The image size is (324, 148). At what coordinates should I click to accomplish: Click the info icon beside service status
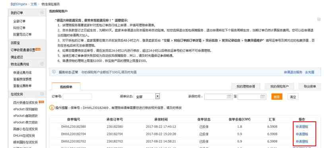[x=54, y=72]
